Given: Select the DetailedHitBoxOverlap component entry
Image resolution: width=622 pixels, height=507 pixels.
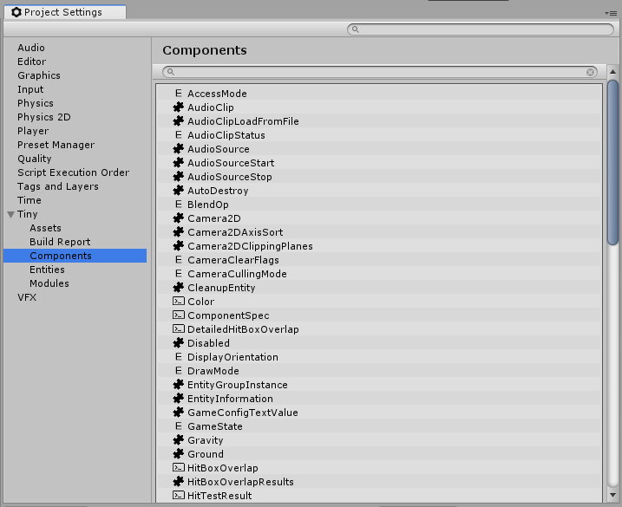Looking at the screenshot, I should point(243,329).
